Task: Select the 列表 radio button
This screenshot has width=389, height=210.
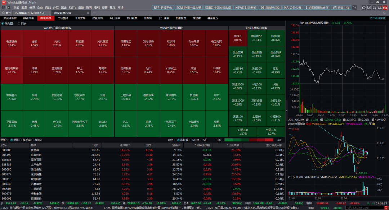Action: click(x=19, y=23)
